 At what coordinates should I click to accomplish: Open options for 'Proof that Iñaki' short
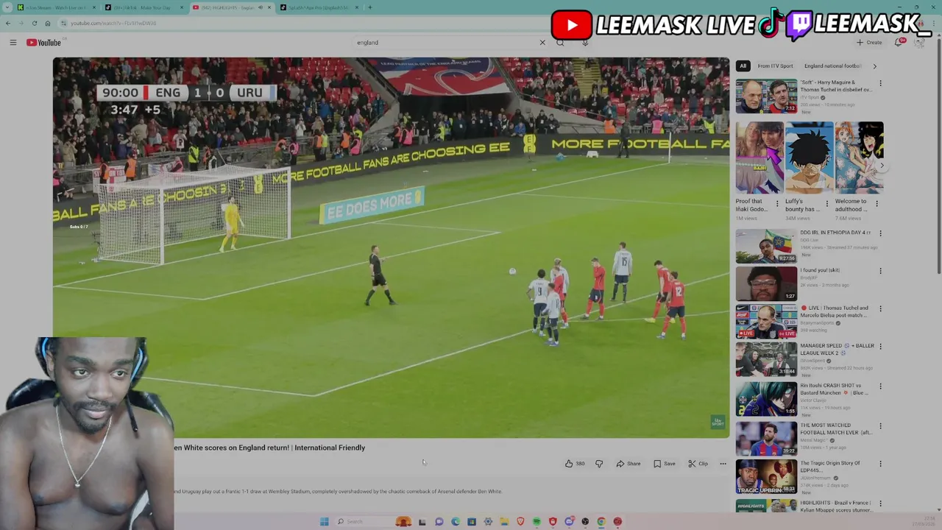click(777, 204)
